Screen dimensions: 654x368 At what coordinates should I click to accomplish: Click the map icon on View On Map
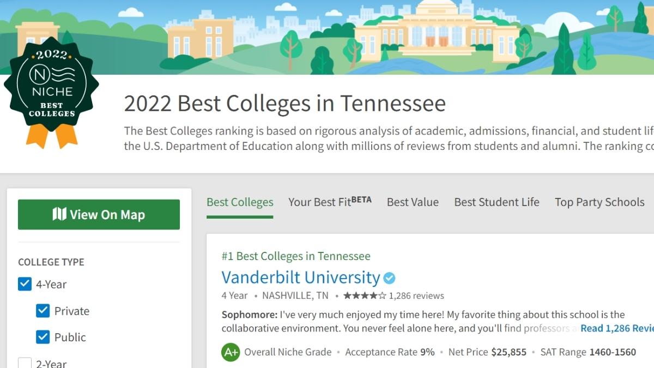pyautogui.click(x=59, y=214)
